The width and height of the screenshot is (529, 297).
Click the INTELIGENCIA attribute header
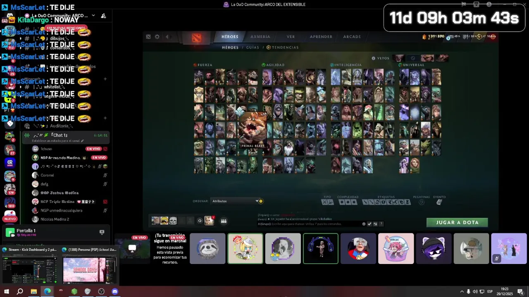(x=346, y=65)
